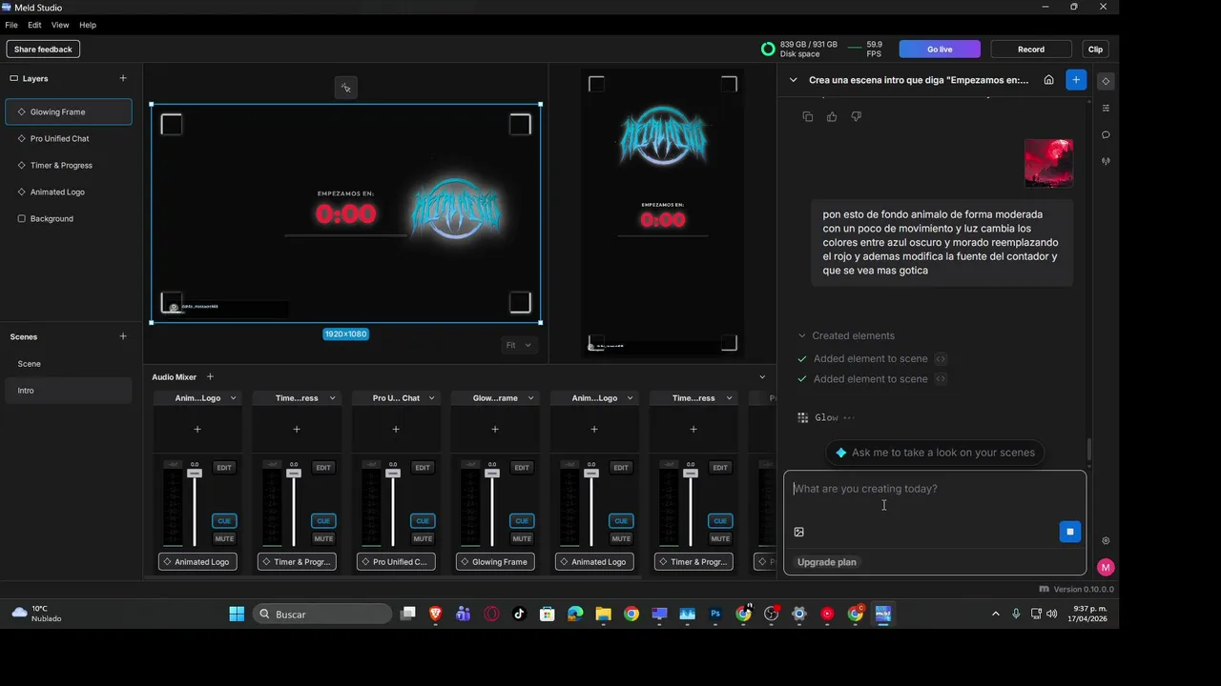Select the Pro Unified Chat layer
The height and width of the screenshot is (686, 1221).
(x=69, y=139)
